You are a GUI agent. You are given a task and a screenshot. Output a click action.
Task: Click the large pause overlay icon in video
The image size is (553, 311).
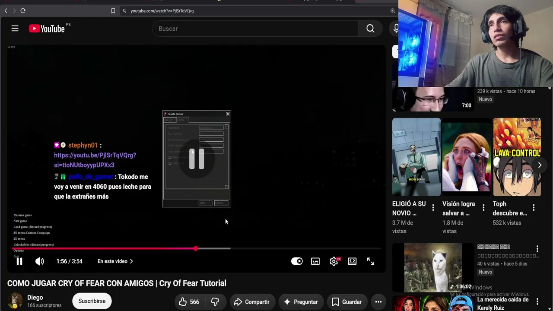[x=197, y=159]
